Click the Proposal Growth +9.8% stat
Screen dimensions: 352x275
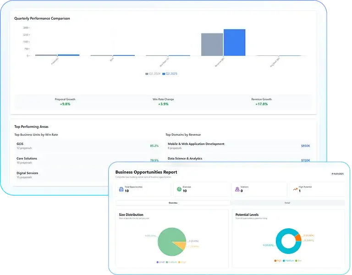(65, 102)
